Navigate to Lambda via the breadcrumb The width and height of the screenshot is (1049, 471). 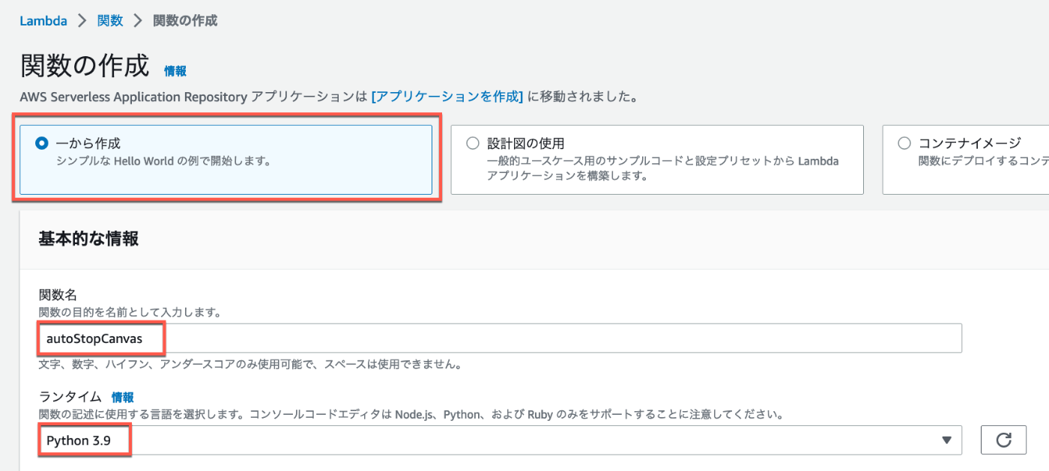(43, 20)
